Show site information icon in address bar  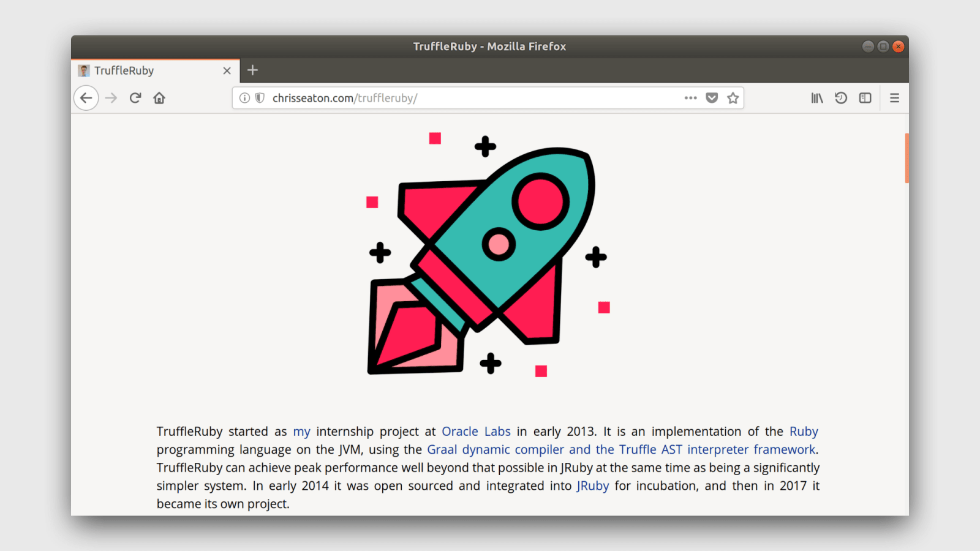pyautogui.click(x=244, y=98)
